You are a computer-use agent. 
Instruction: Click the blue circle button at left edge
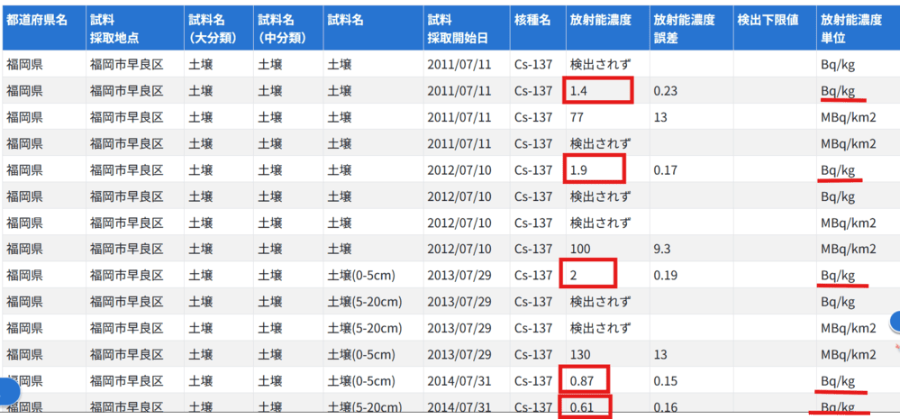click(5, 392)
